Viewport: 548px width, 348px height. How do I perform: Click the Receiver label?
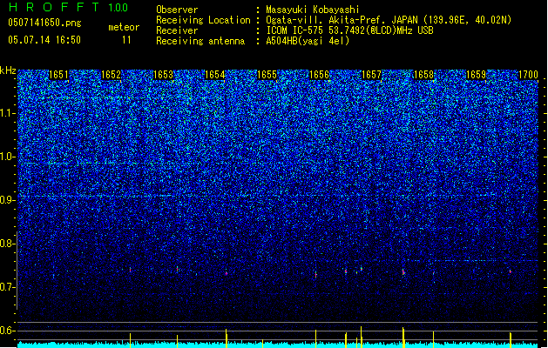(x=177, y=30)
